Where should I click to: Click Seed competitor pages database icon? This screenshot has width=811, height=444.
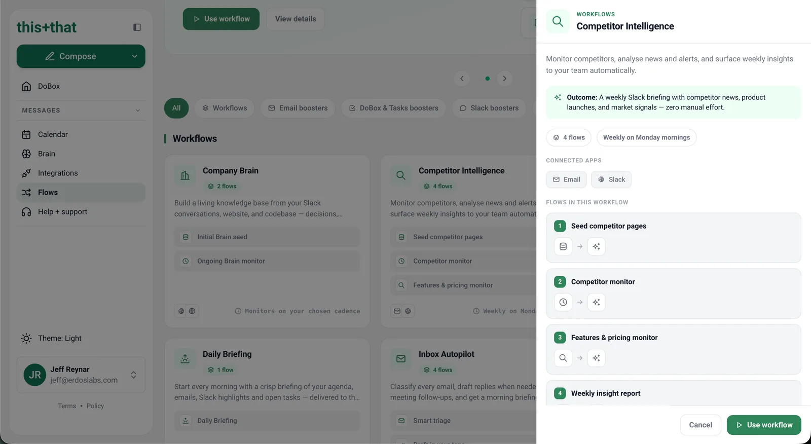(563, 246)
